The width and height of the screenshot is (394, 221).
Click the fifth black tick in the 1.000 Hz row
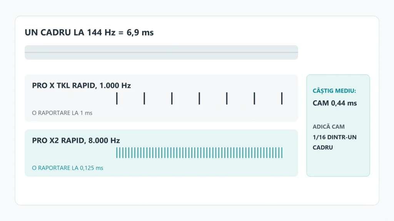pos(227,98)
